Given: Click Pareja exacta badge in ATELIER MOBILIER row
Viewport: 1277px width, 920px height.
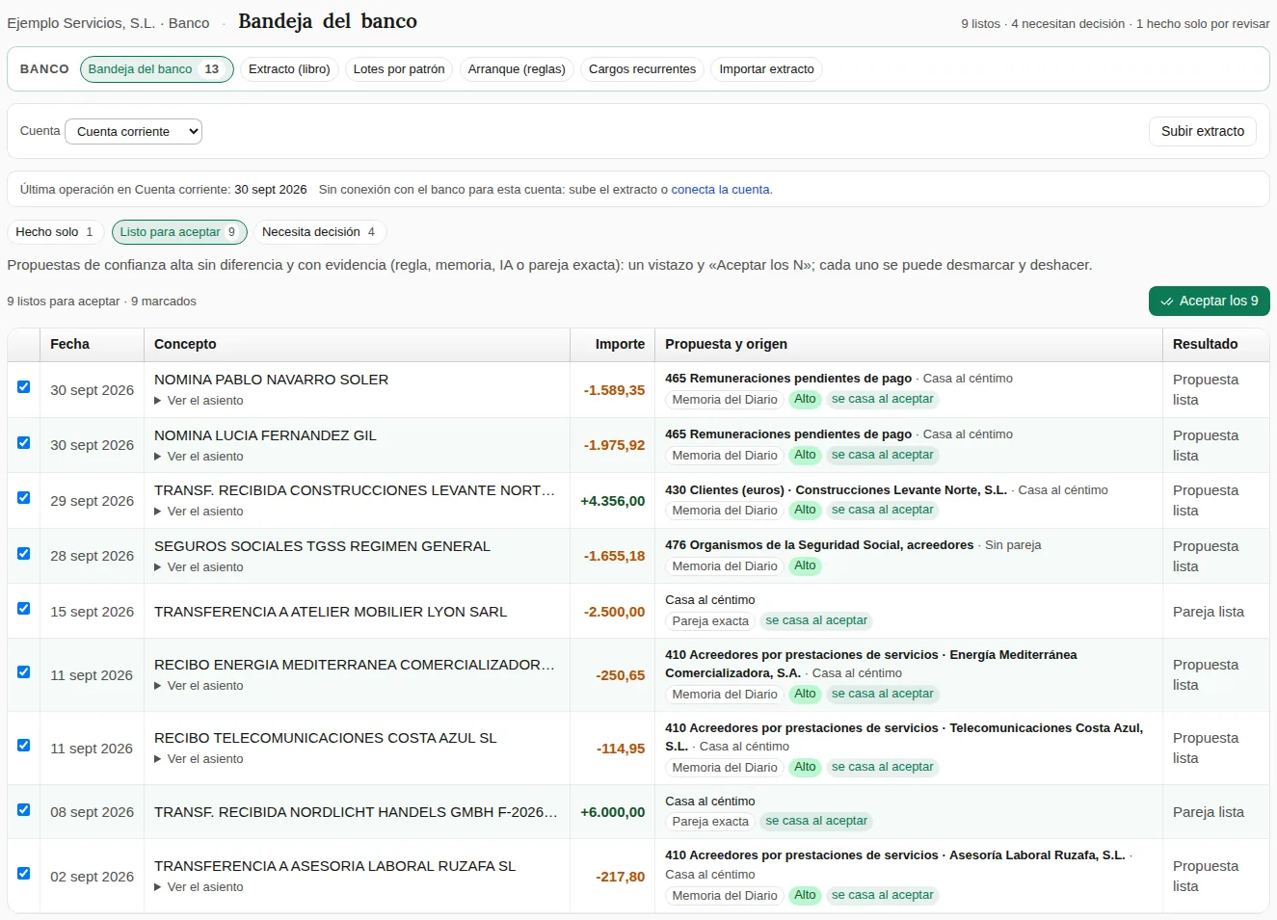Looking at the screenshot, I should click(x=710, y=621).
